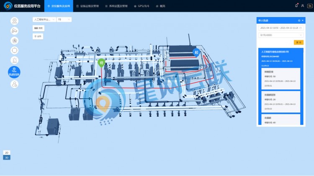Image resolution: width=314 pixels, height=176 pixels.
Task: Open the surveillance camera sidebar icon
Action: click(15, 31)
